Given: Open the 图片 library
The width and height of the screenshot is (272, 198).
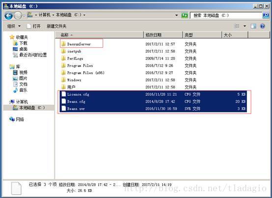Looking at the screenshot, I should 20,79.
